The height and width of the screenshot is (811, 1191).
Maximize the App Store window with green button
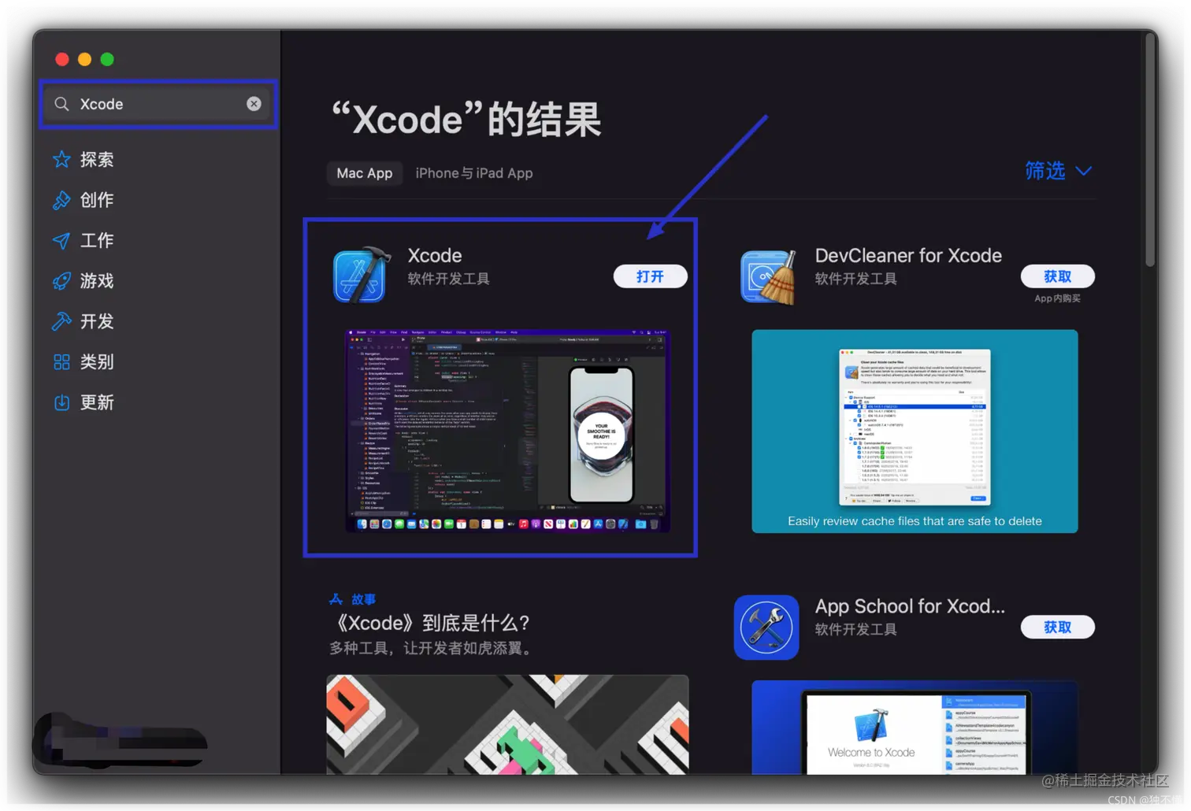coord(107,59)
